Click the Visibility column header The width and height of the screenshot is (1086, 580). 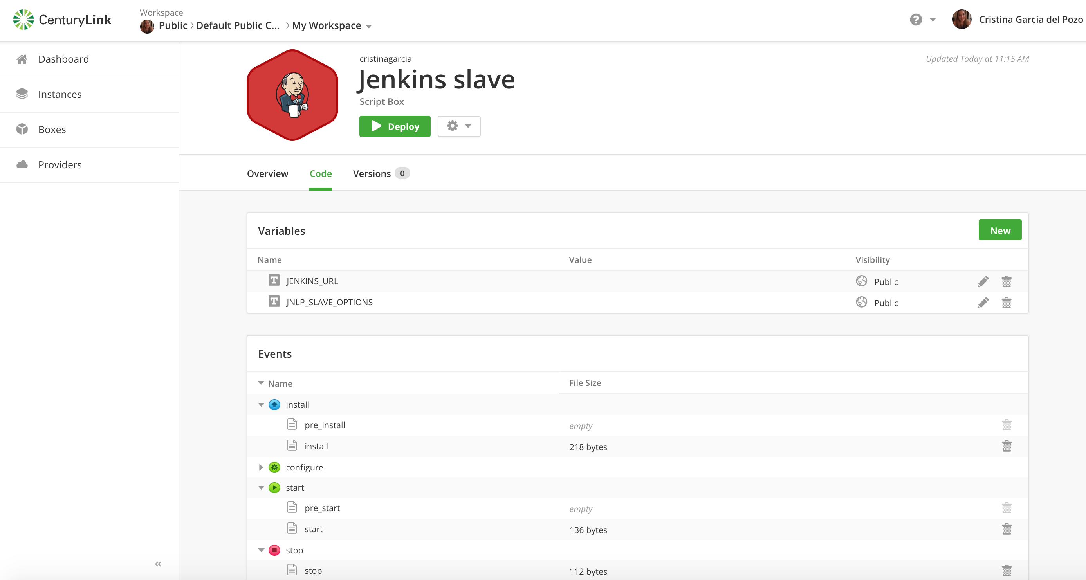872,259
